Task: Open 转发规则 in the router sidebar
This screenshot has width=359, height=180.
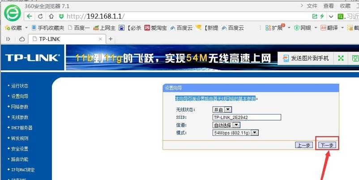Action: coord(20,138)
